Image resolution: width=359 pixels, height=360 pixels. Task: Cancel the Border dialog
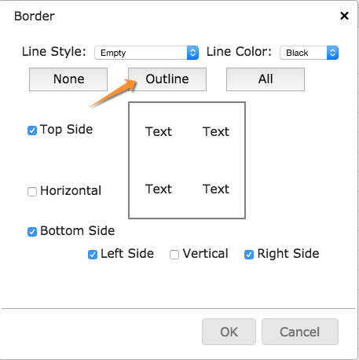pyautogui.click(x=300, y=332)
